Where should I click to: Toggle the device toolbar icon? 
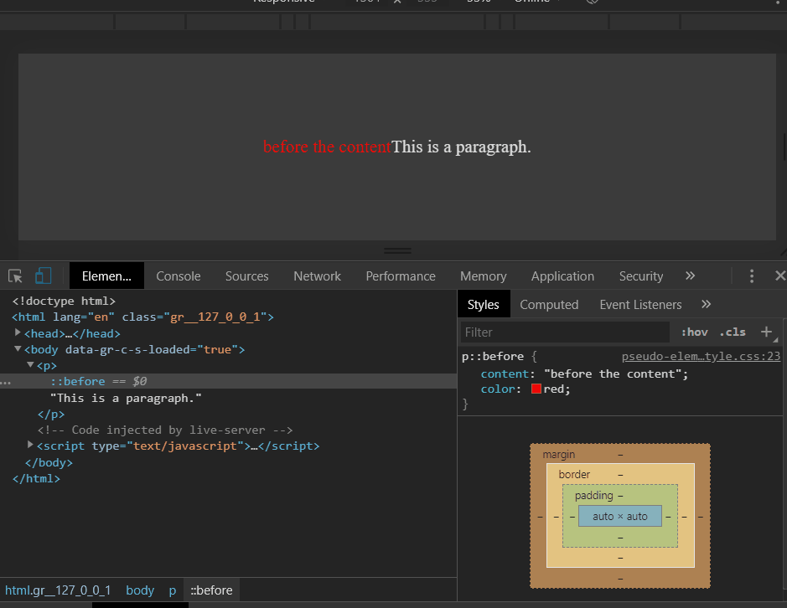43,275
